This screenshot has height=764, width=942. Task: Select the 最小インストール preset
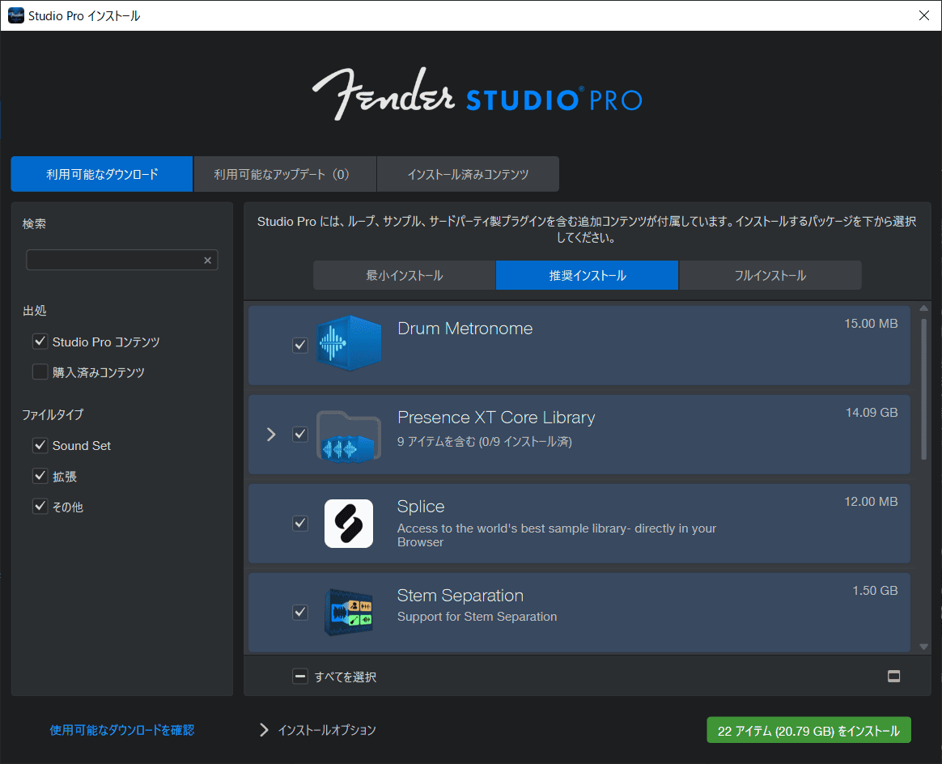pyautogui.click(x=404, y=275)
